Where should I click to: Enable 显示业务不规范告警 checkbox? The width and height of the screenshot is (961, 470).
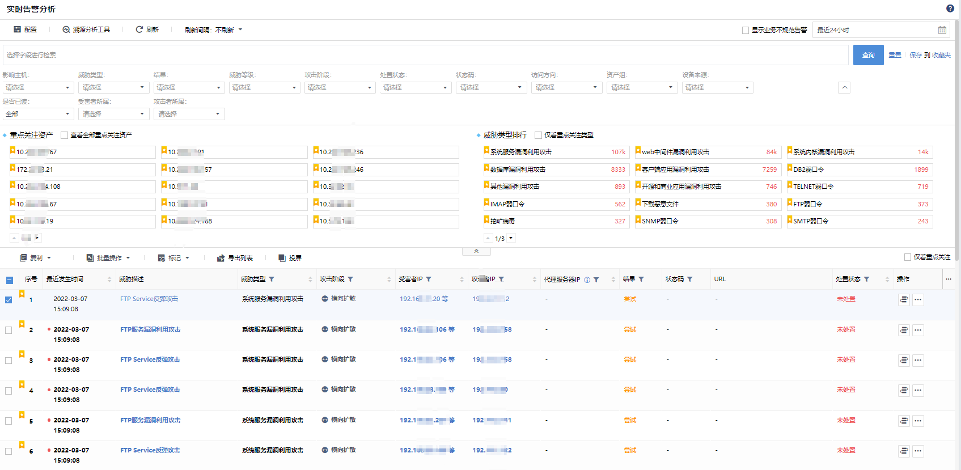pos(746,30)
